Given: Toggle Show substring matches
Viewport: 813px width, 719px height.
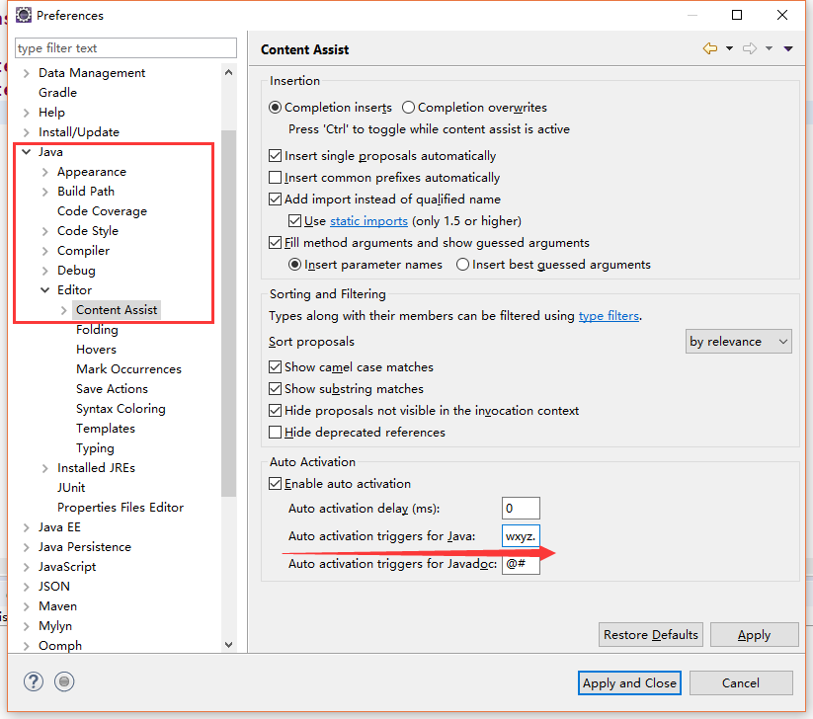Looking at the screenshot, I should tap(276, 389).
